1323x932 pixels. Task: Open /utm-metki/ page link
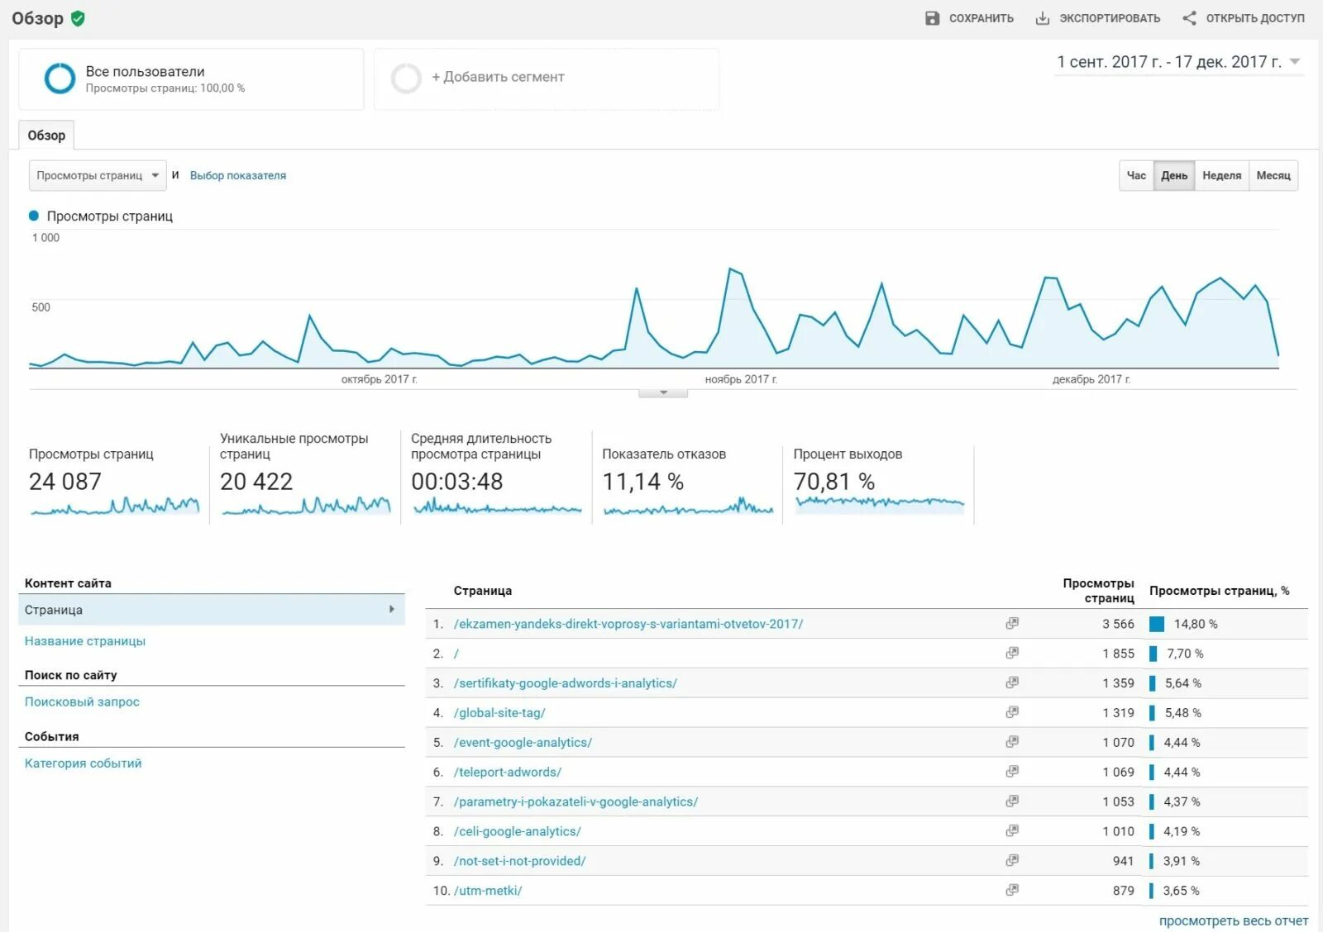point(488,891)
